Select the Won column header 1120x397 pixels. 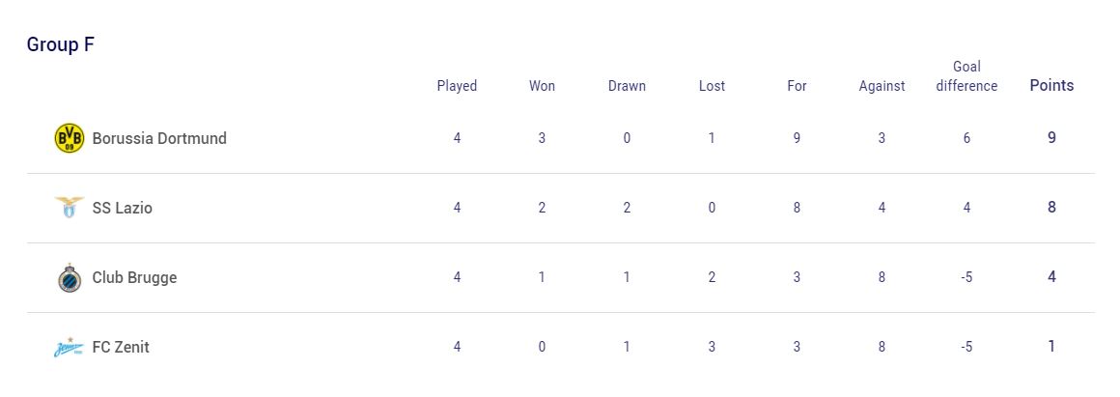pos(542,86)
